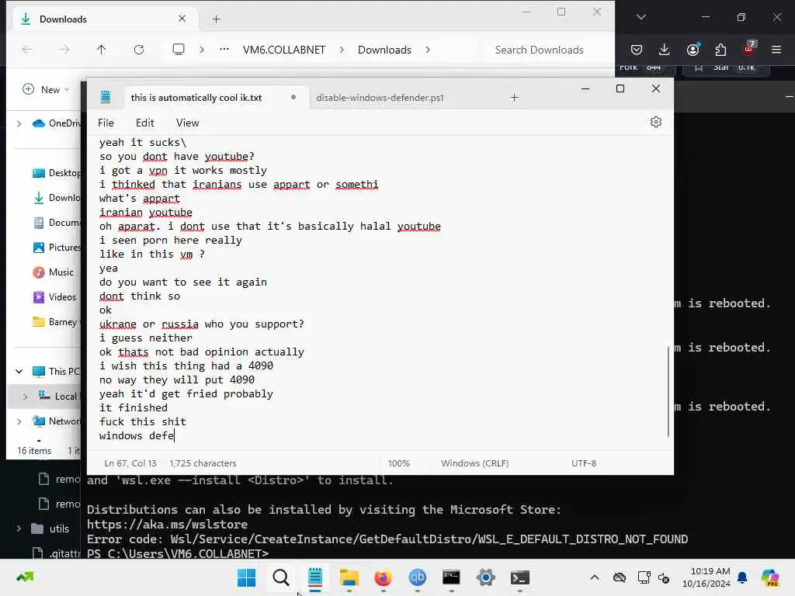The image size is (795, 596).
Task: Click VM6.COLLABNET breadcrumb in address bar
Action: pos(284,50)
